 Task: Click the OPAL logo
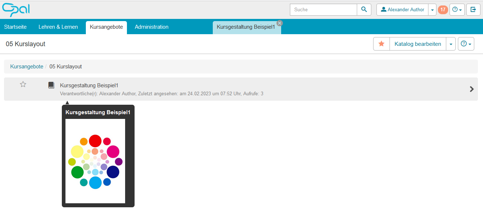(16, 10)
